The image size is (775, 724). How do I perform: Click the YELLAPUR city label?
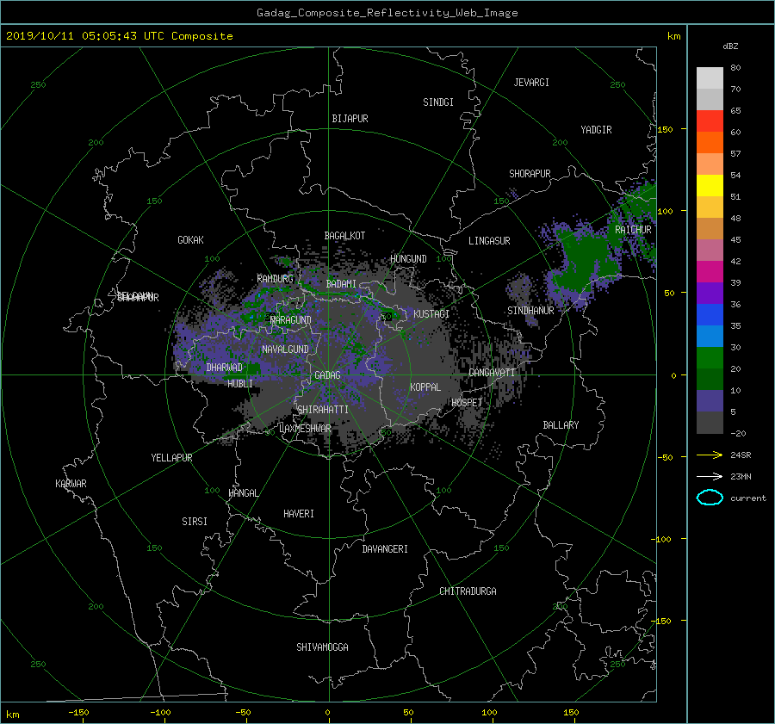[171, 458]
